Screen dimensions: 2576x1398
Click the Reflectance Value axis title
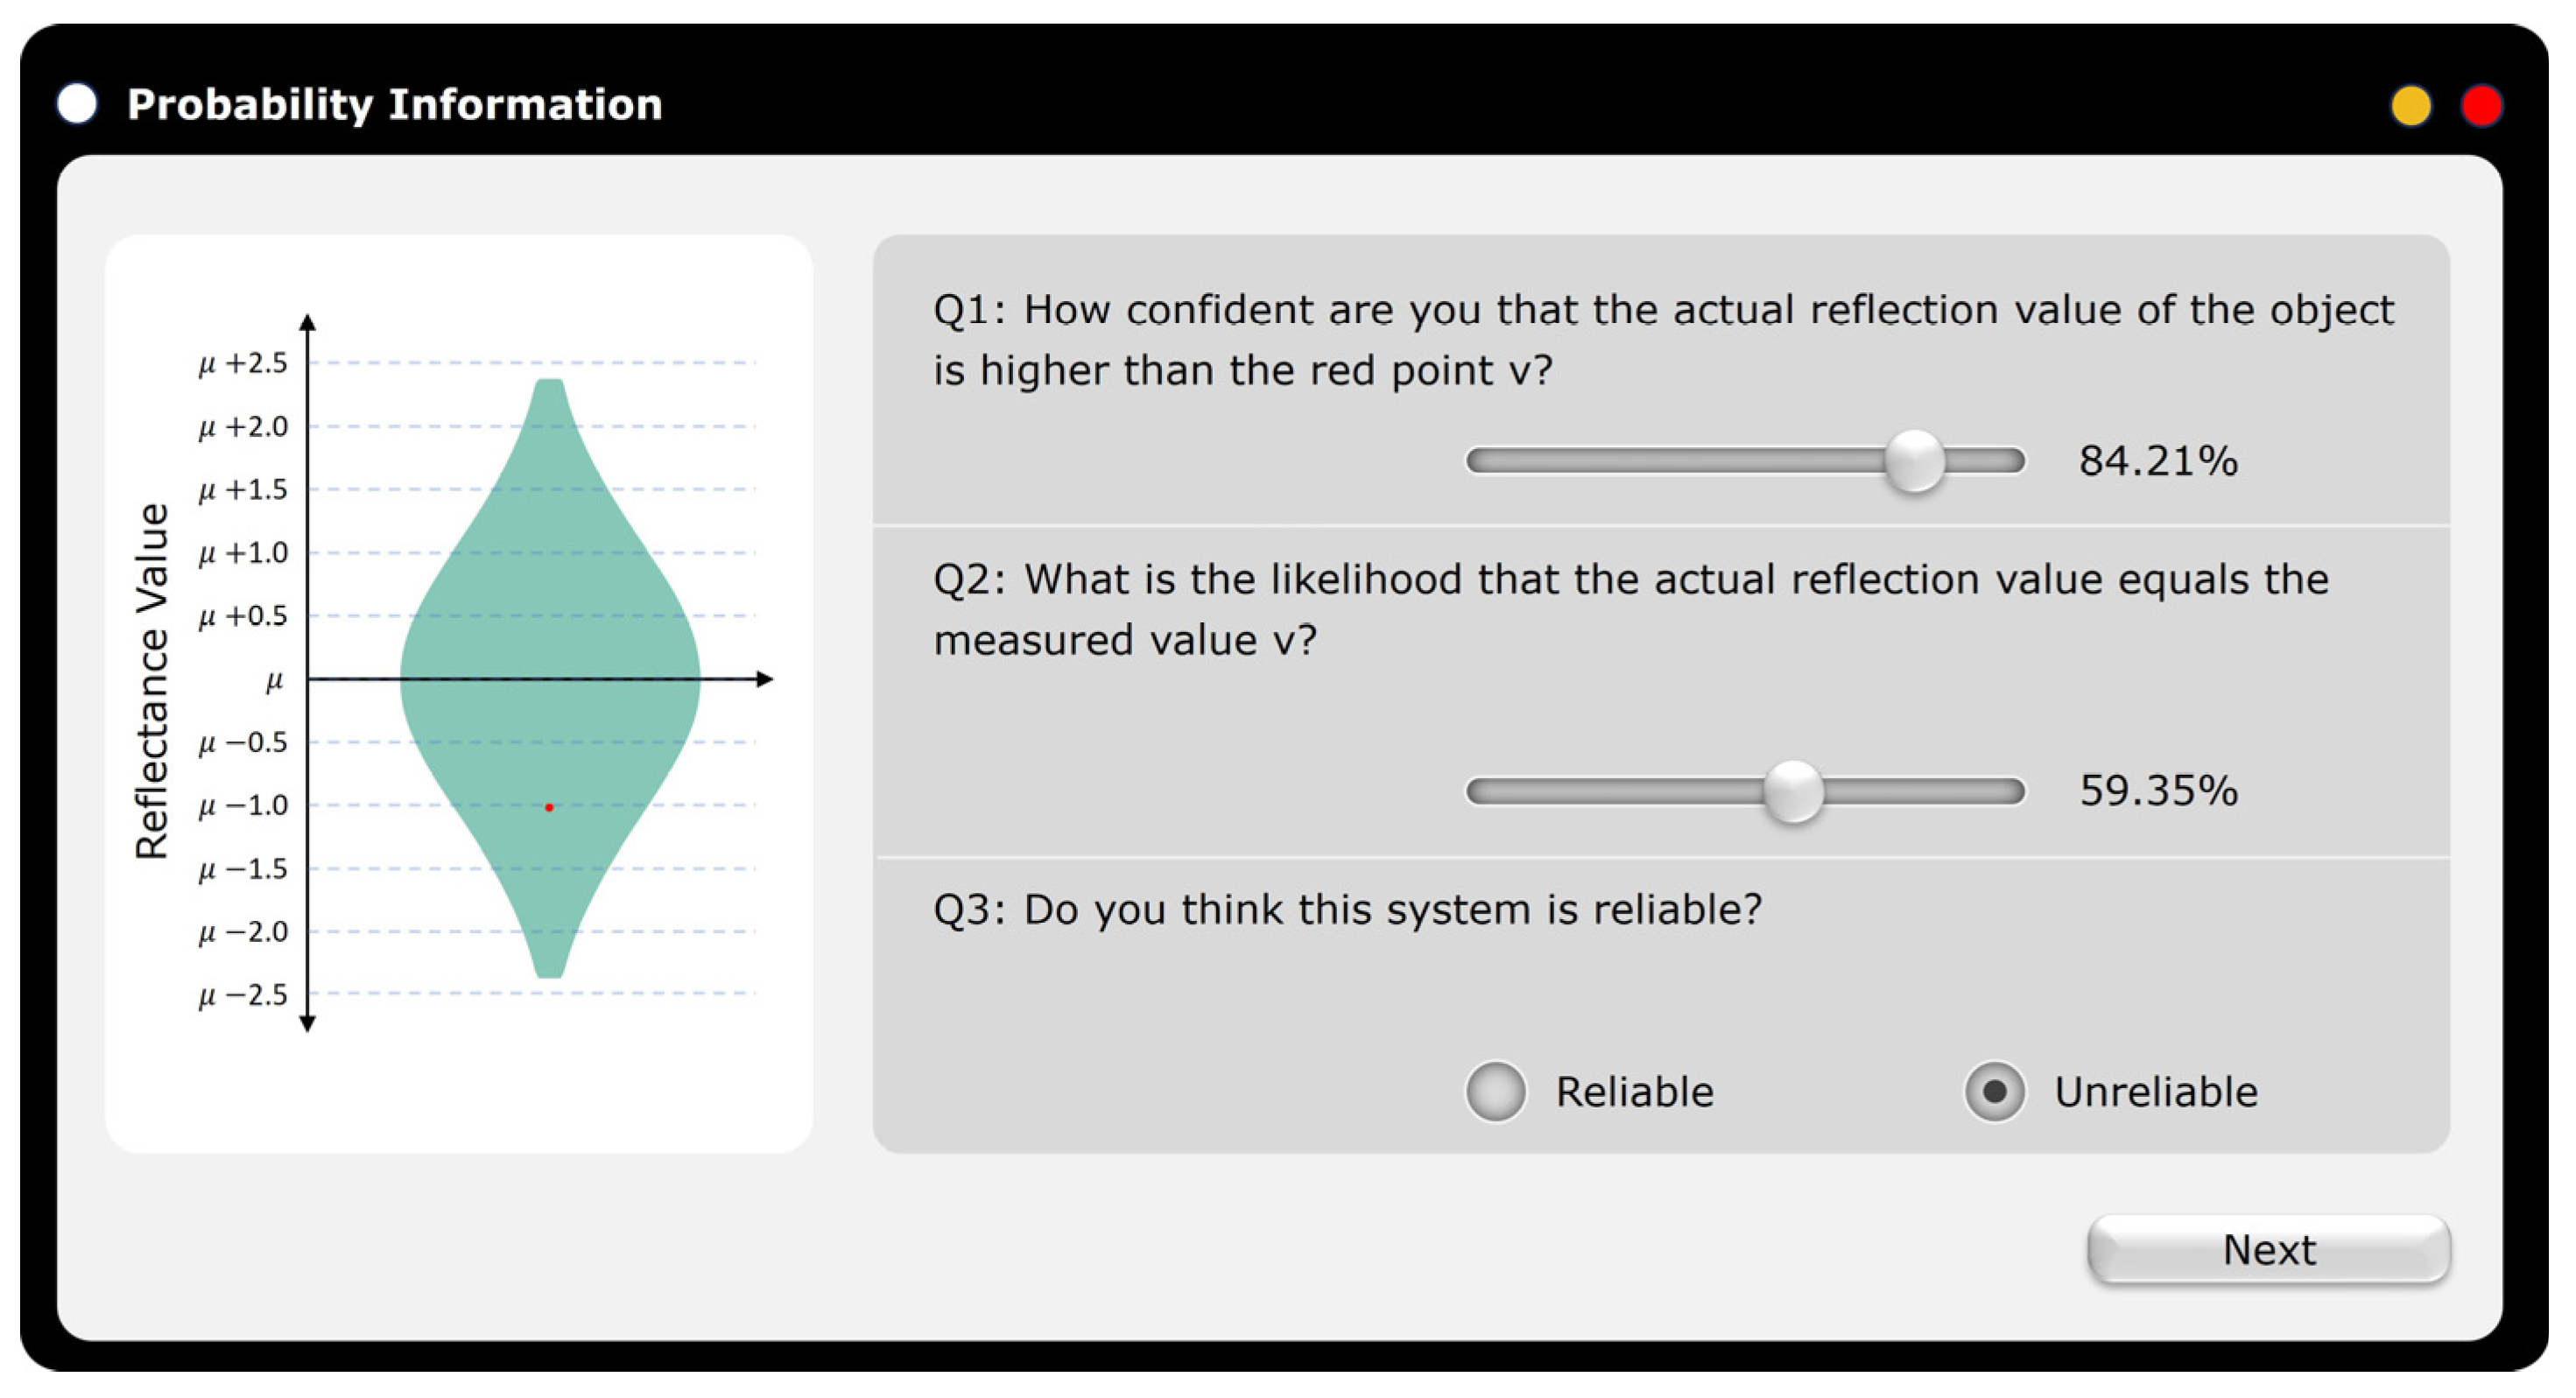[x=152, y=680]
